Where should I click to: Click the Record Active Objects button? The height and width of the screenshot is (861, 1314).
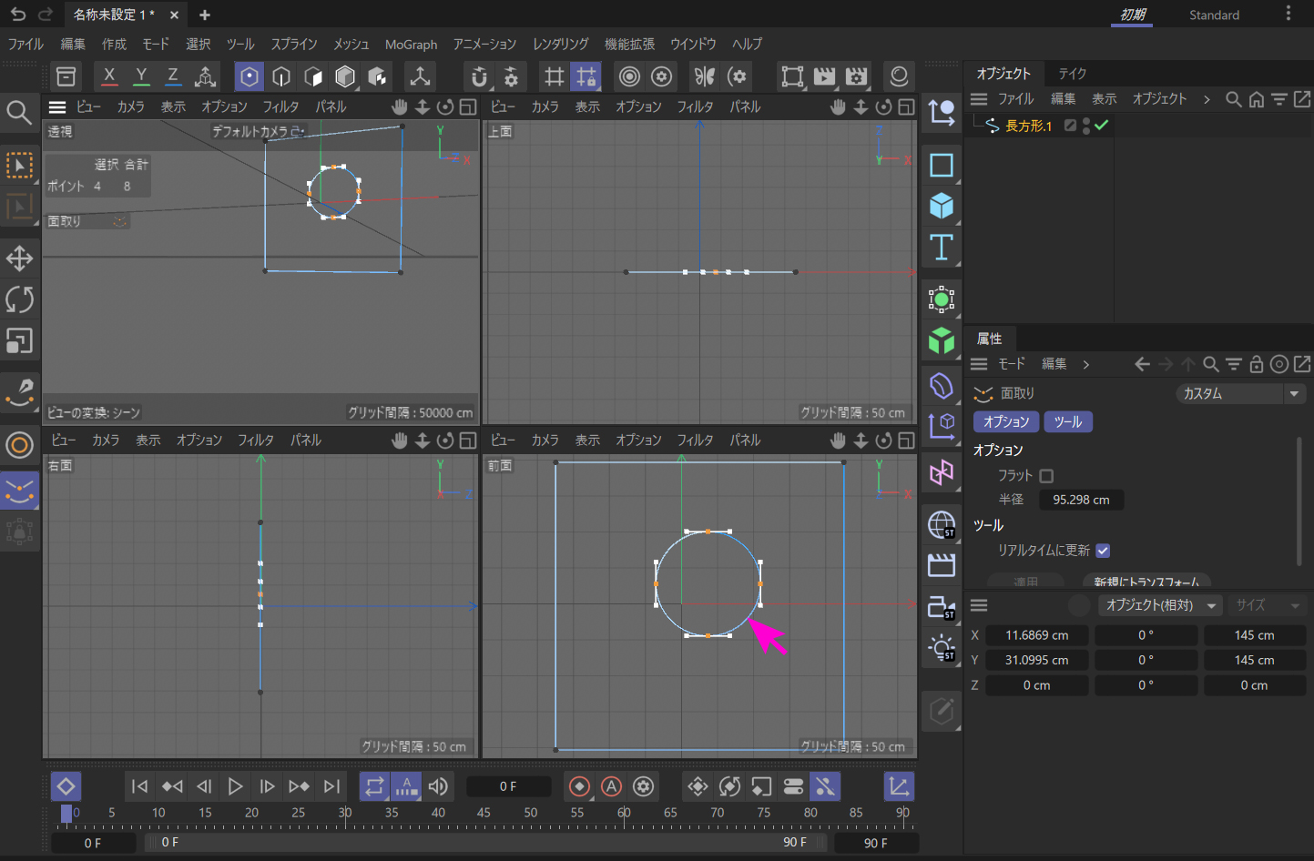pos(579,786)
